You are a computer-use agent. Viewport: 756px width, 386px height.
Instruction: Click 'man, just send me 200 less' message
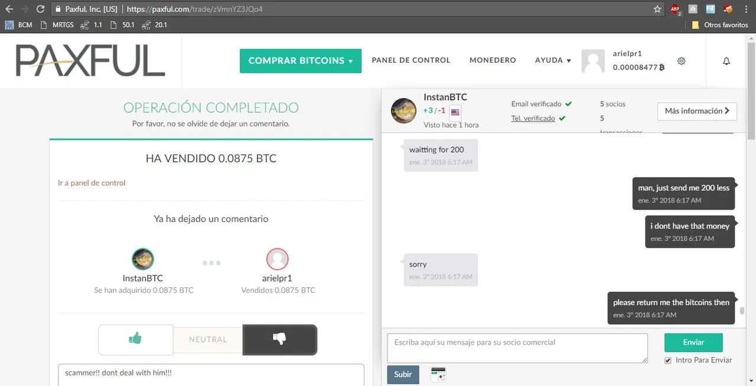pyautogui.click(x=684, y=194)
